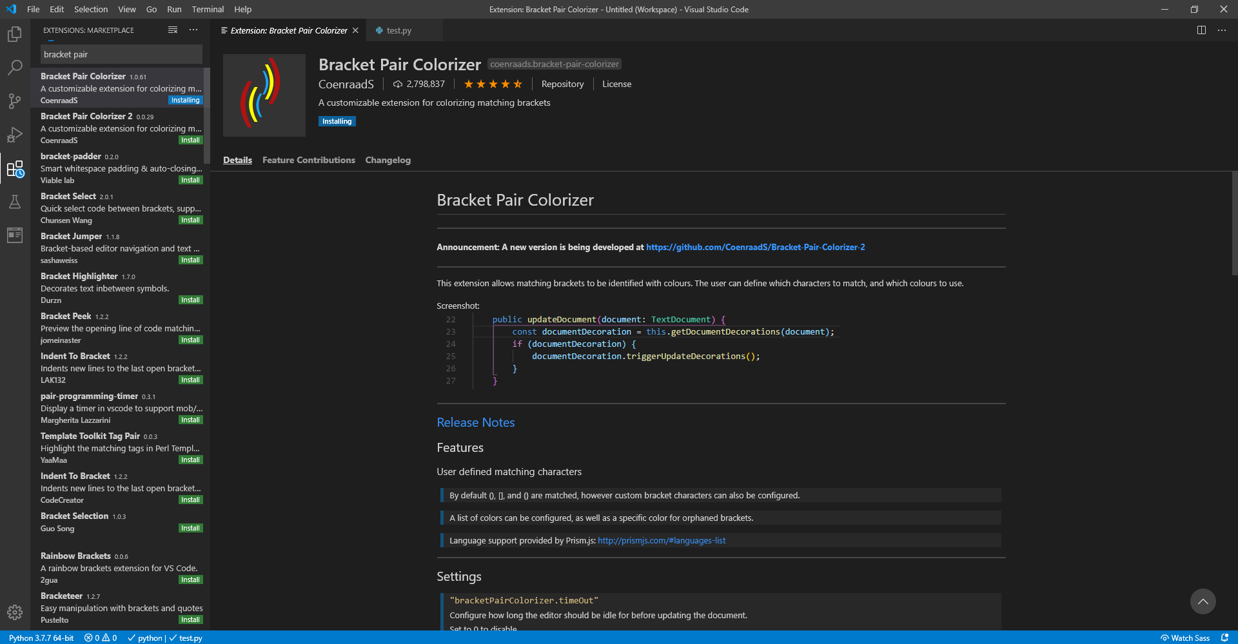This screenshot has height=644, width=1238.
Task: Click the extensions search box 'bracket pair'
Action: pyautogui.click(x=121, y=54)
